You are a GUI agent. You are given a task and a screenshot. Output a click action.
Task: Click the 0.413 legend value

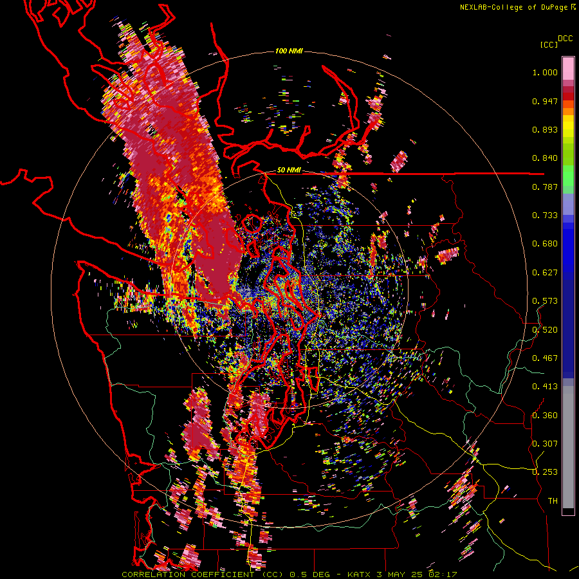[545, 387]
